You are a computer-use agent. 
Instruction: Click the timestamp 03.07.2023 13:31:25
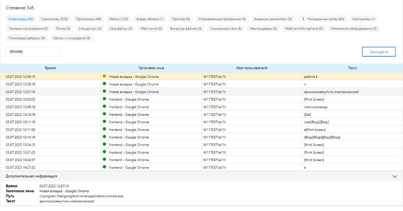(21, 152)
